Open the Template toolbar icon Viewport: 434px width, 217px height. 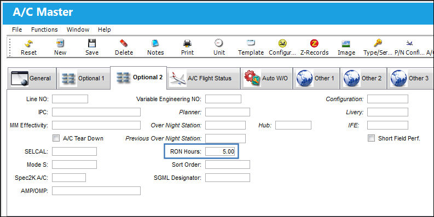click(251, 43)
